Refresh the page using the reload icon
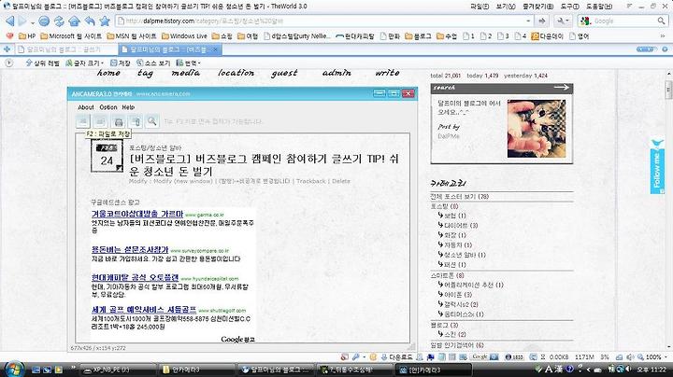This screenshot has height=377, width=673. [x=59, y=21]
